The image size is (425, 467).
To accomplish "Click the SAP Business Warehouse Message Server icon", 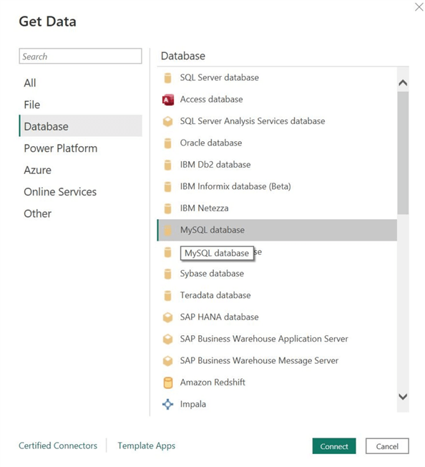I will coord(167,361).
